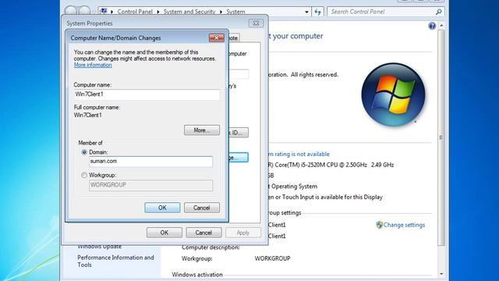The image size is (499, 281).
Task: Click the shield icon beside Change settings
Action: [379, 225]
